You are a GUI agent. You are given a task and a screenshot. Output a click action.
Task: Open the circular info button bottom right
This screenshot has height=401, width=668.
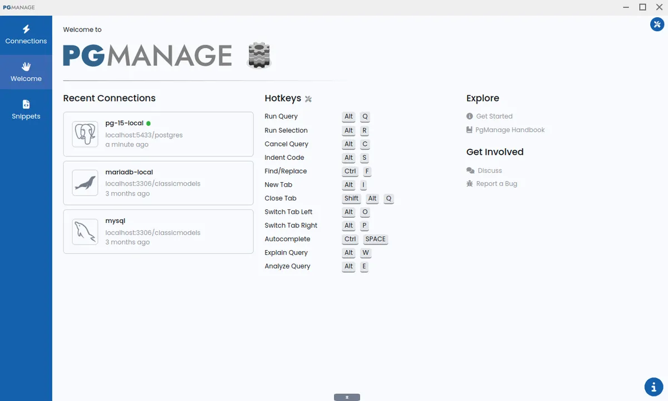point(654,387)
